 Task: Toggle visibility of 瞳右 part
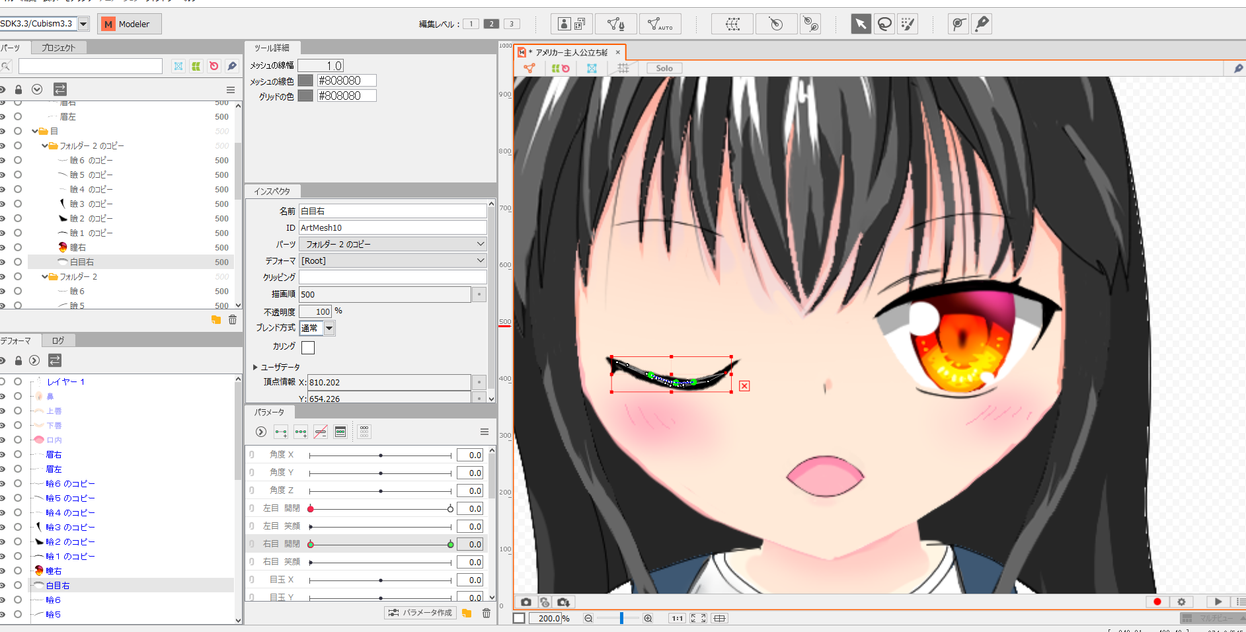pos(3,247)
